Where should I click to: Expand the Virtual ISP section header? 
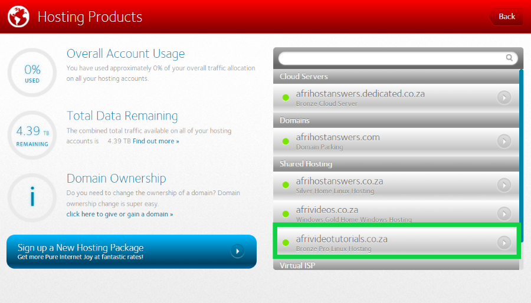[395, 266]
